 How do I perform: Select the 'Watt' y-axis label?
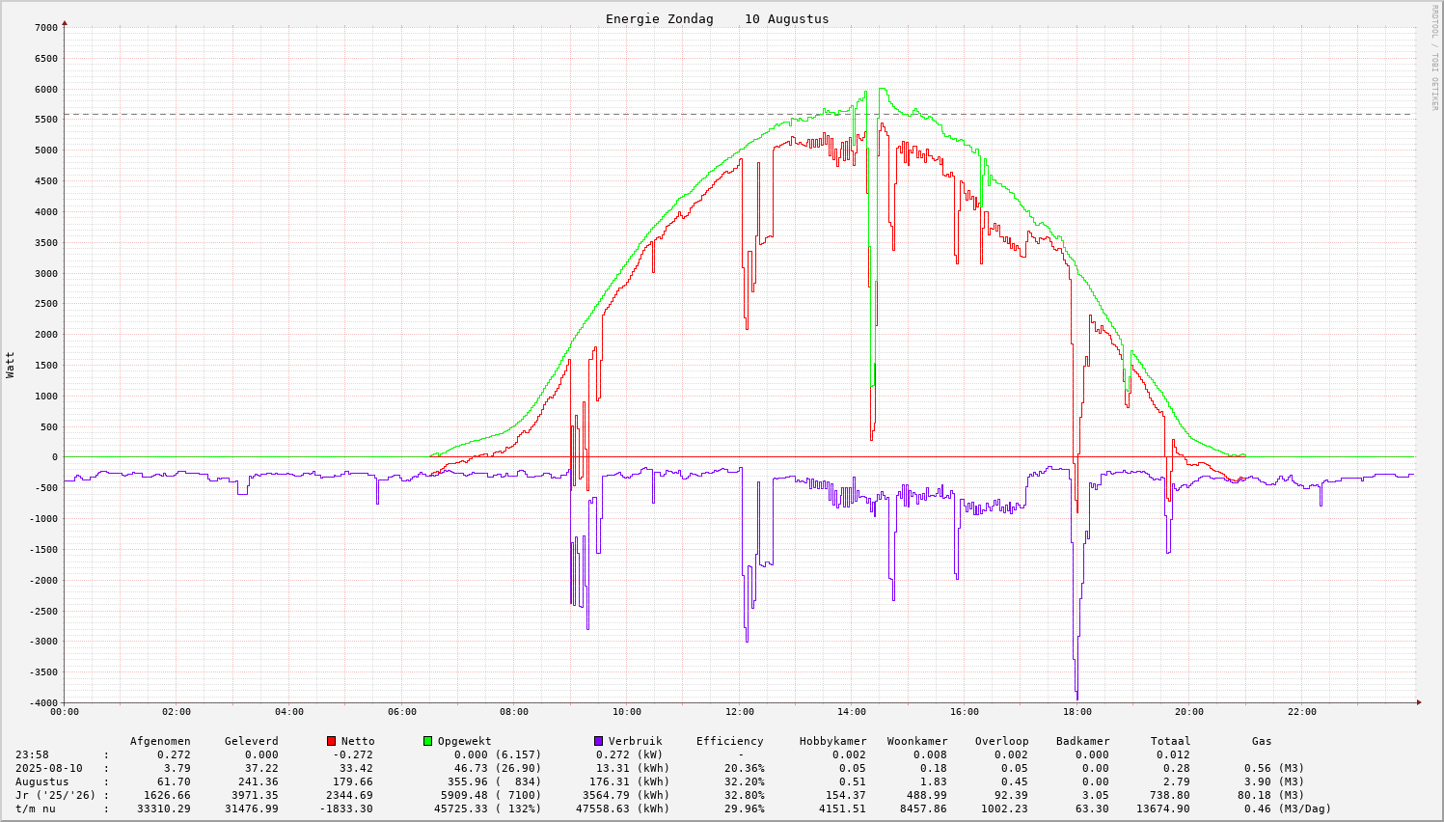click(11, 365)
